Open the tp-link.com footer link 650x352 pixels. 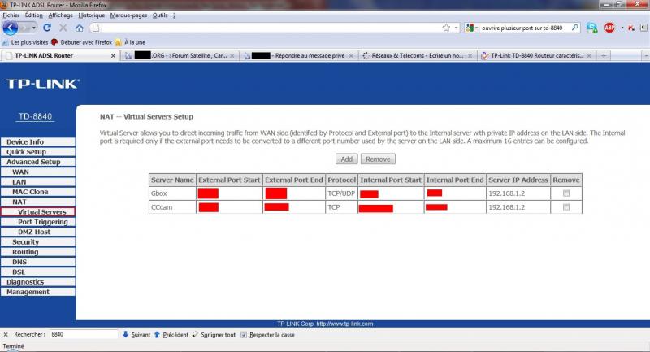tap(344, 324)
